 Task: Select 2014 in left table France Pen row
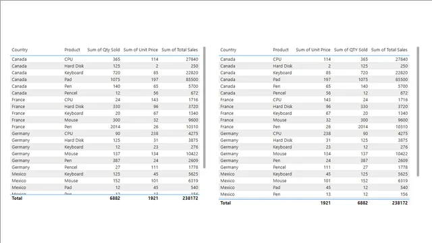coord(115,127)
